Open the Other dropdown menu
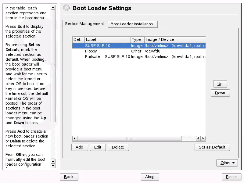The width and height of the screenshot is (244, 183). 227,163
